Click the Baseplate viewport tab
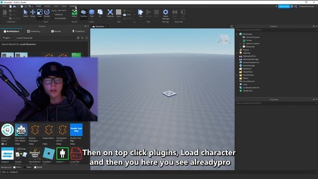This screenshot has width=318, height=179. 99,26
